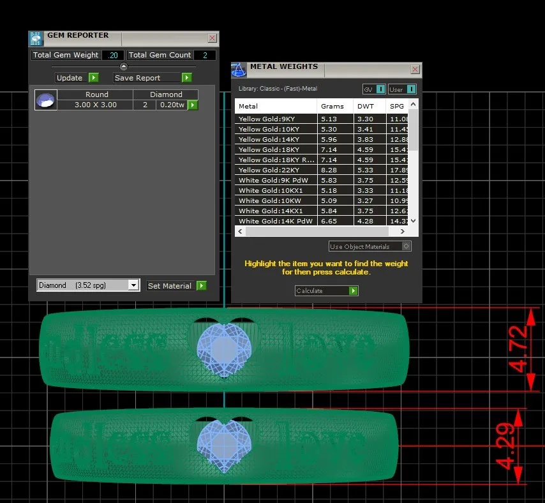Click the Metal Weights panel icon
The width and height of the screenshot is (545, 503).
(239, 70)
